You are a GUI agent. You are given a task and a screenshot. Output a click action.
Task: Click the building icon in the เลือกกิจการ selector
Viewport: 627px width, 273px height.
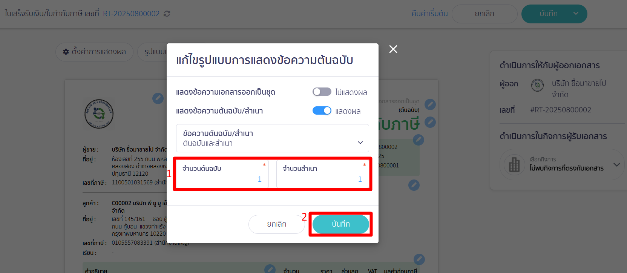[x=514, y=165]
